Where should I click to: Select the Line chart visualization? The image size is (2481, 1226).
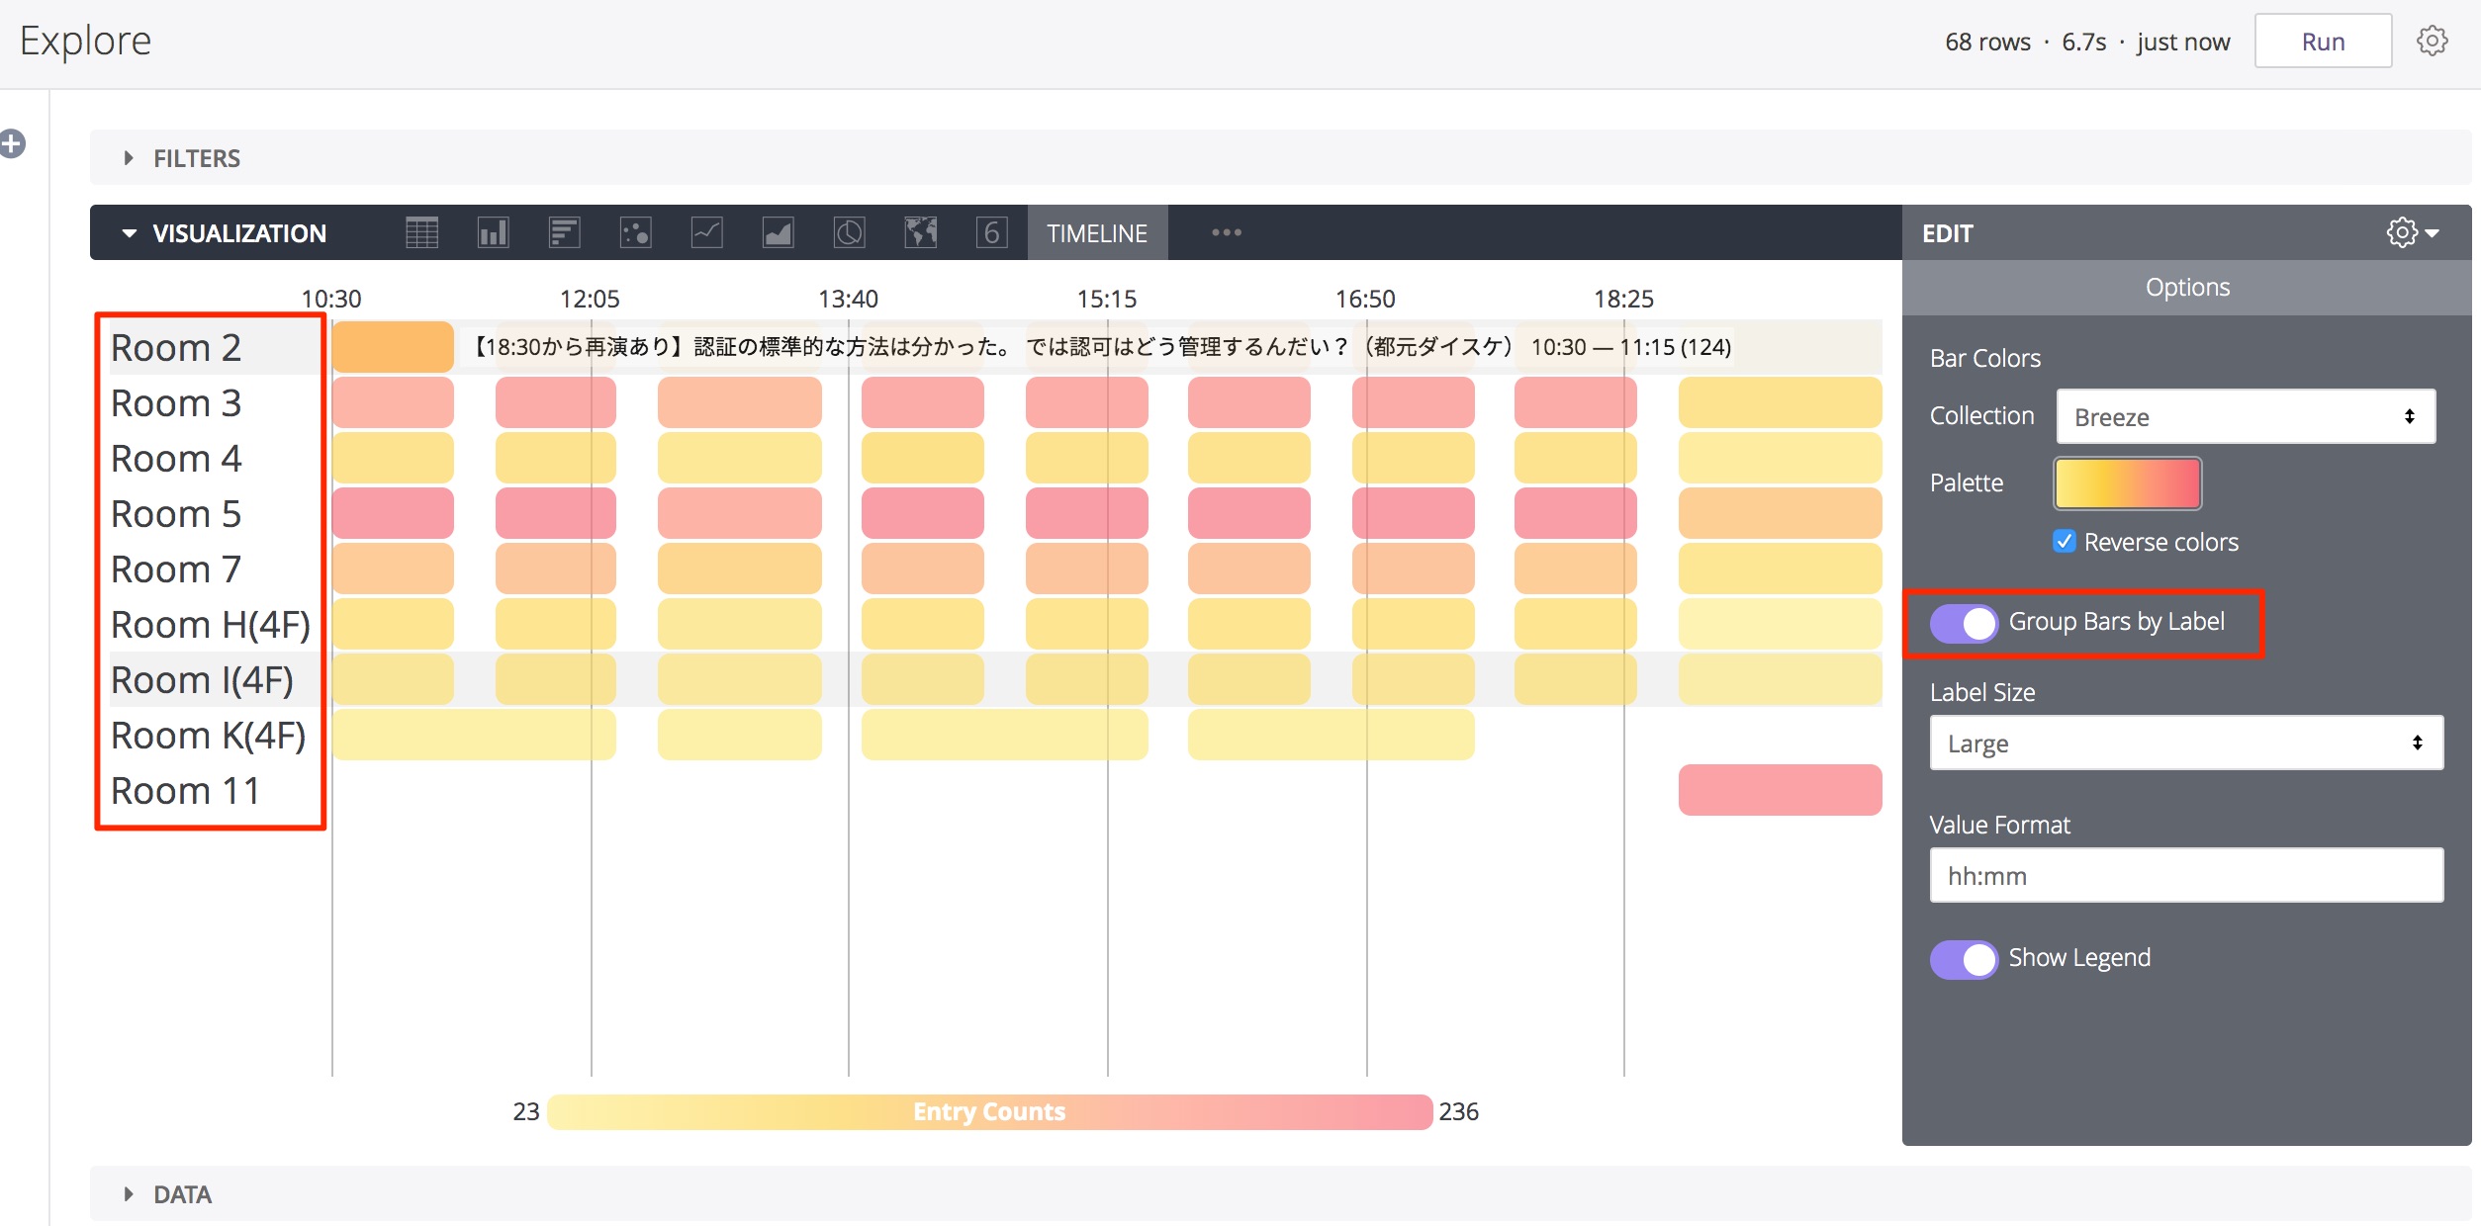click(706, 232)
